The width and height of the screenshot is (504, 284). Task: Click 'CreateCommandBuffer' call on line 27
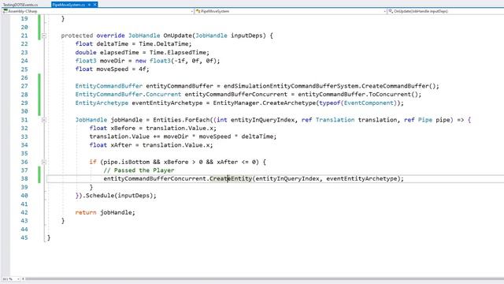coord(395,86)
